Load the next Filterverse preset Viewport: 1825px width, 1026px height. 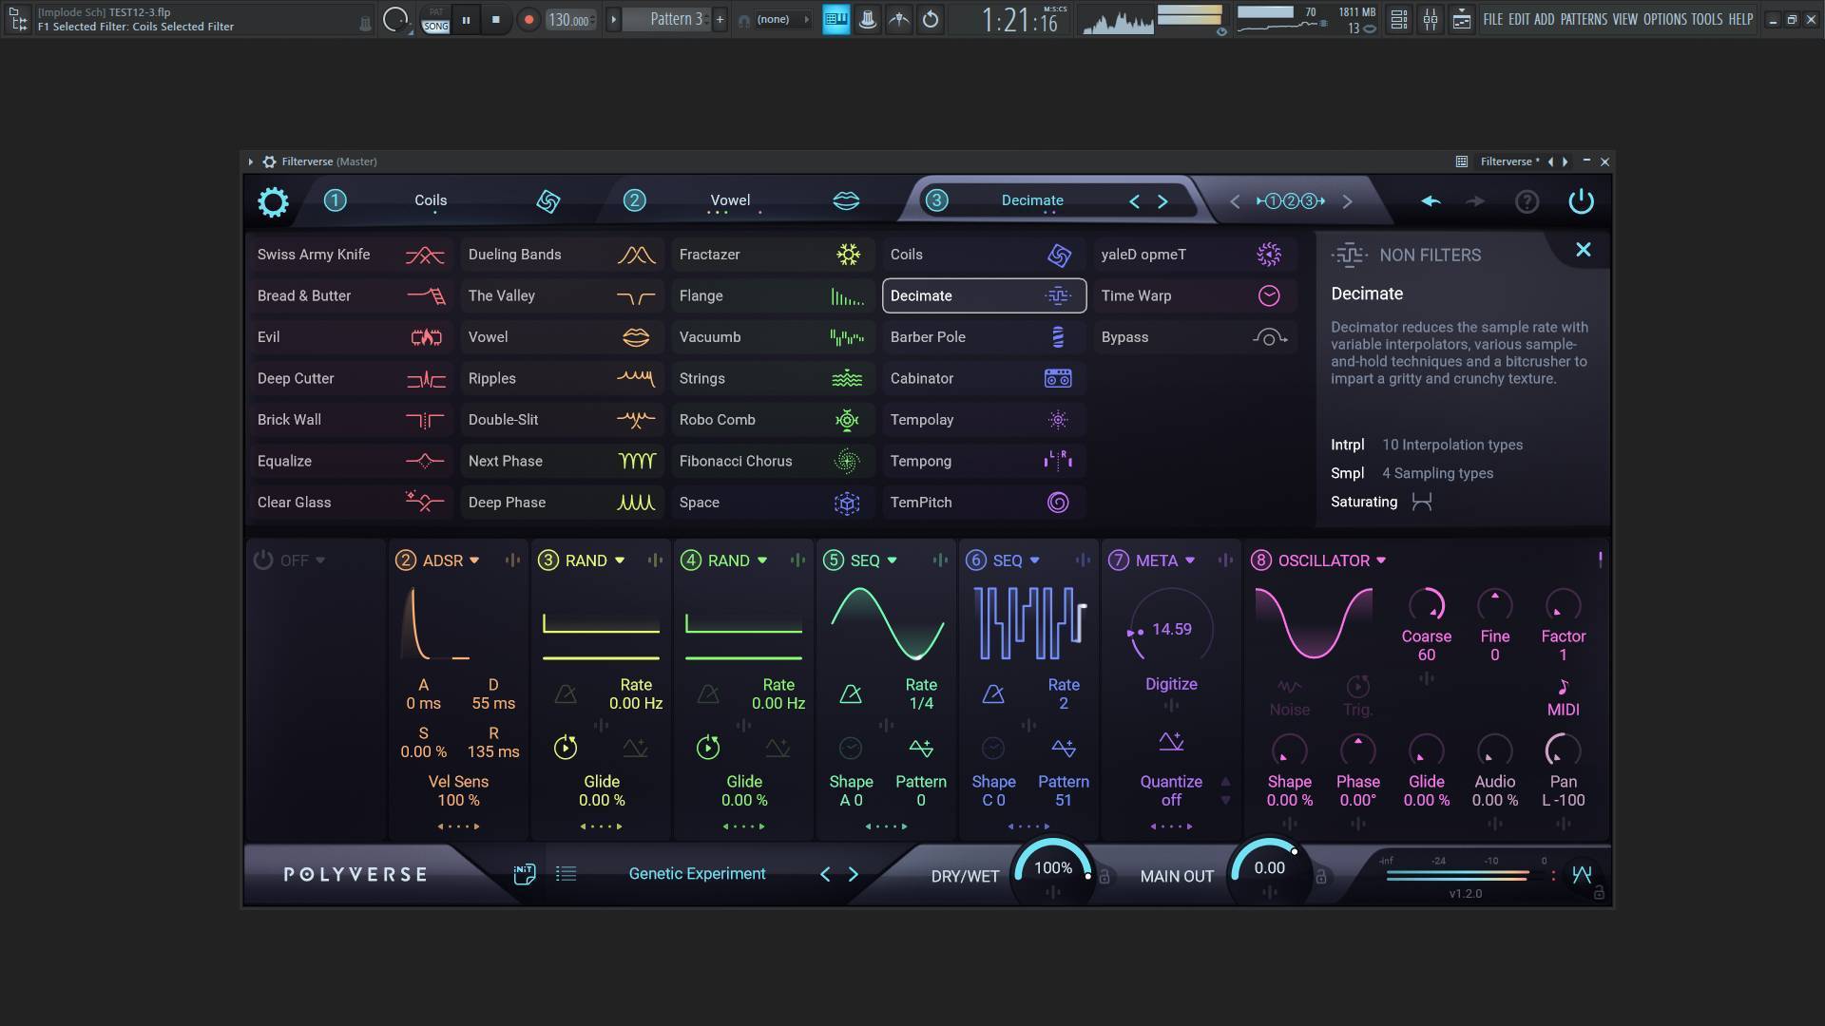pos(853,874)
